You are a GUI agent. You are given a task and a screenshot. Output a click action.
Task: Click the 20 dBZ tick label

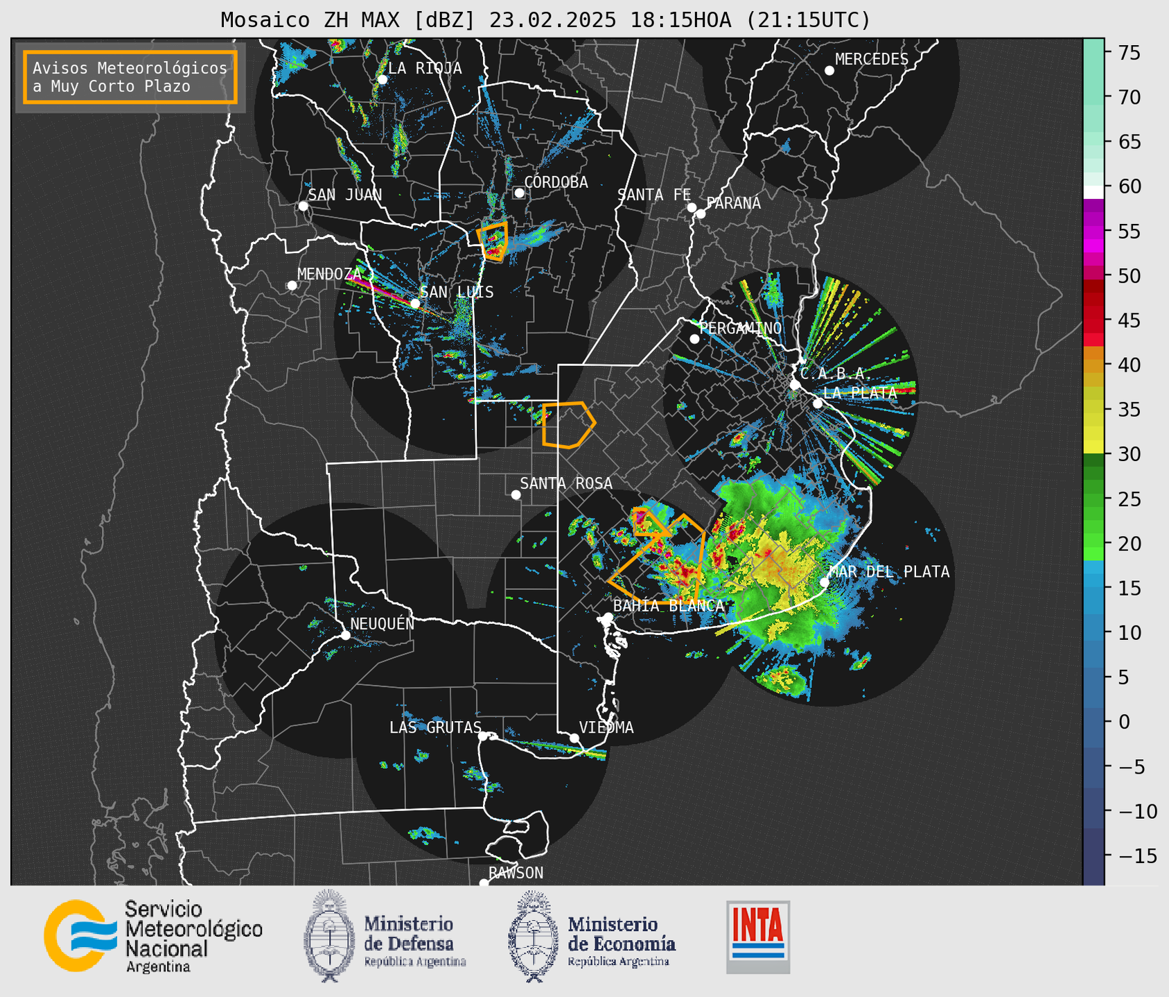(x=1129, y=543)
